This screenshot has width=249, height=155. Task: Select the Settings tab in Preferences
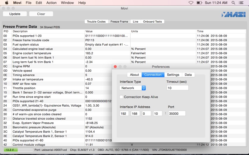tap(173, 75)
